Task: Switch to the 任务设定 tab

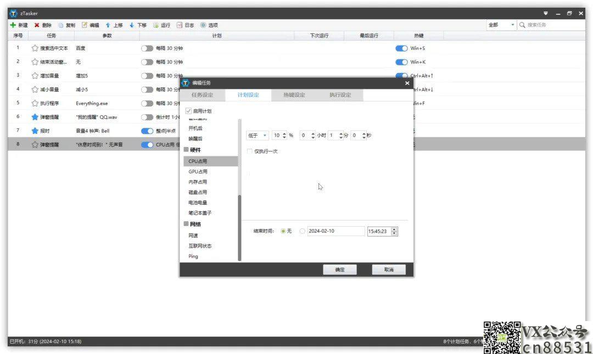Action: tap(202, 95)
